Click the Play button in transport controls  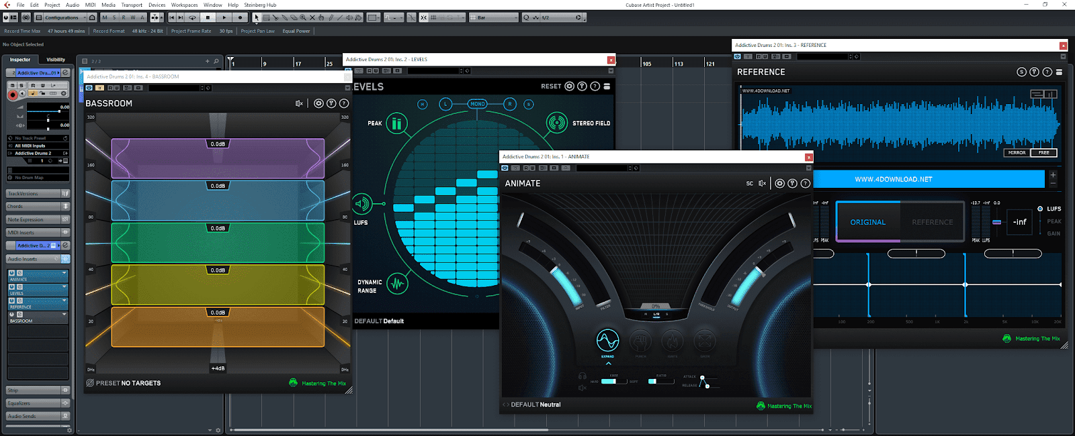click(224, 17)
